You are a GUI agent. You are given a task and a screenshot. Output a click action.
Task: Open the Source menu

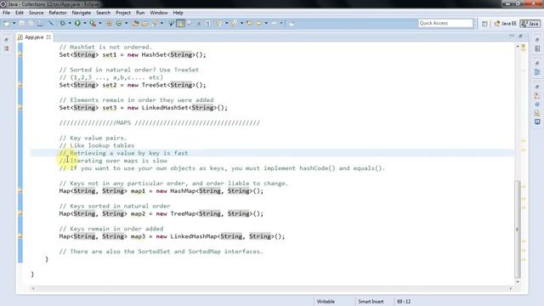click(x=36, y=13)
